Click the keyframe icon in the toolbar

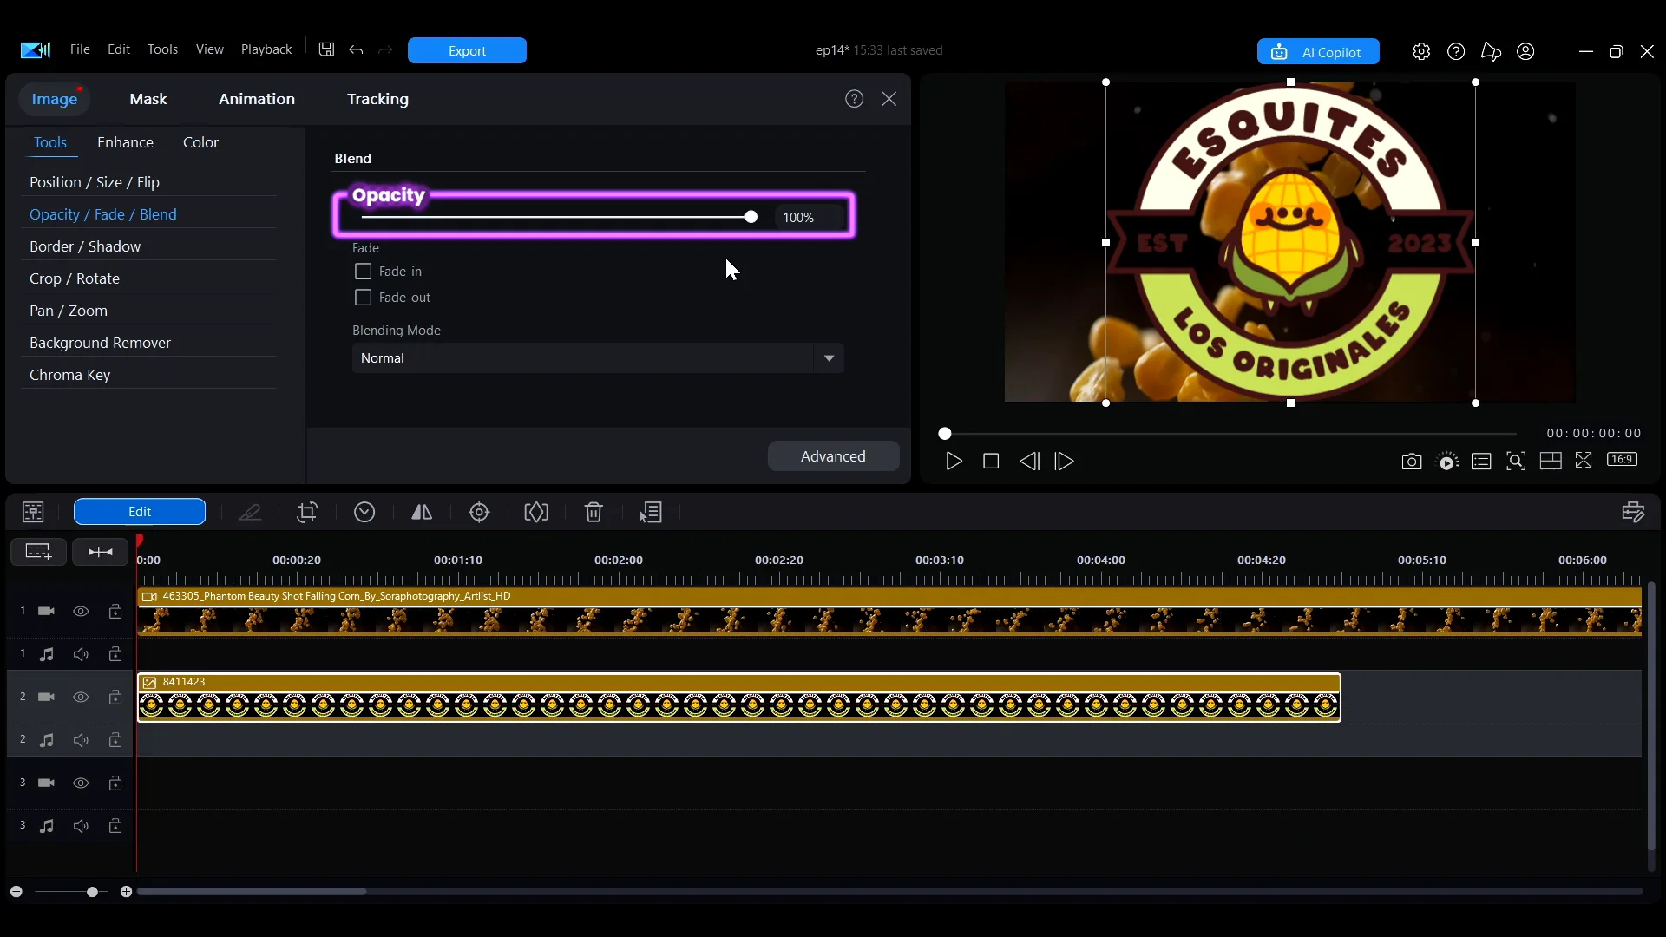(536, 512)
